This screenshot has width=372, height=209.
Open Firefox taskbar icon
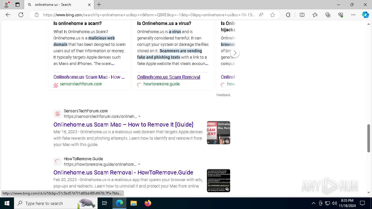click(148, 203)
